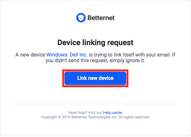The image size is (191, 137).
Task: Open the Help center link
Action: click(x=113, y=113)
